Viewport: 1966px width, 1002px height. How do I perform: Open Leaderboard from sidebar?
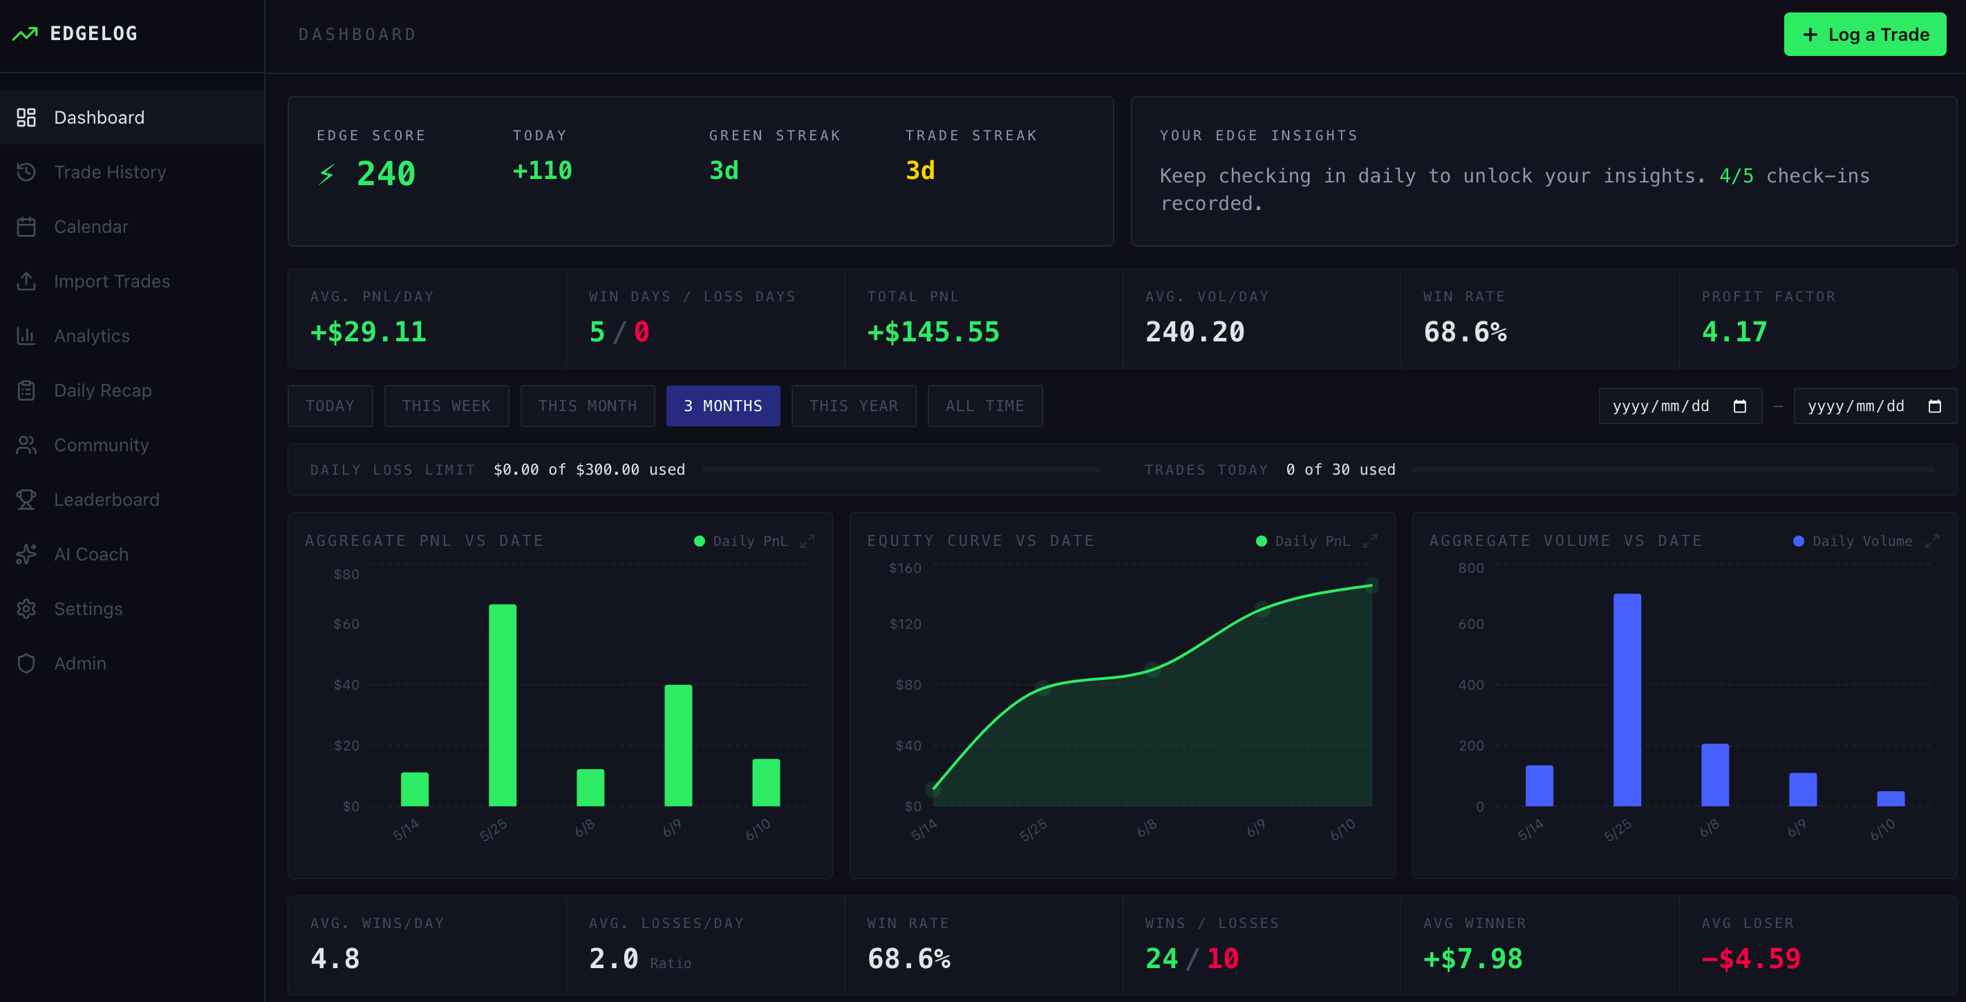(132, 499)
